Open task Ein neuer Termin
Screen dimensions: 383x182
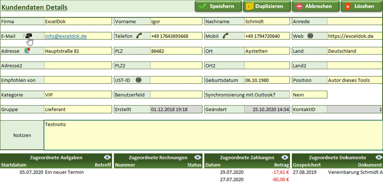(64, 172)
